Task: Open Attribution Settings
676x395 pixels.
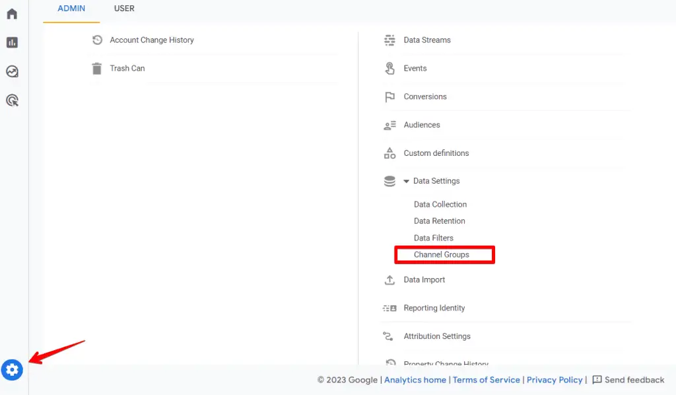Action: point(437,336)
